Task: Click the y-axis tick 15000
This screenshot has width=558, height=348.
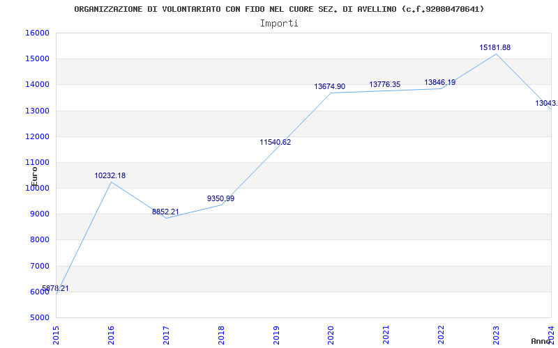Action: pos(37,59)
